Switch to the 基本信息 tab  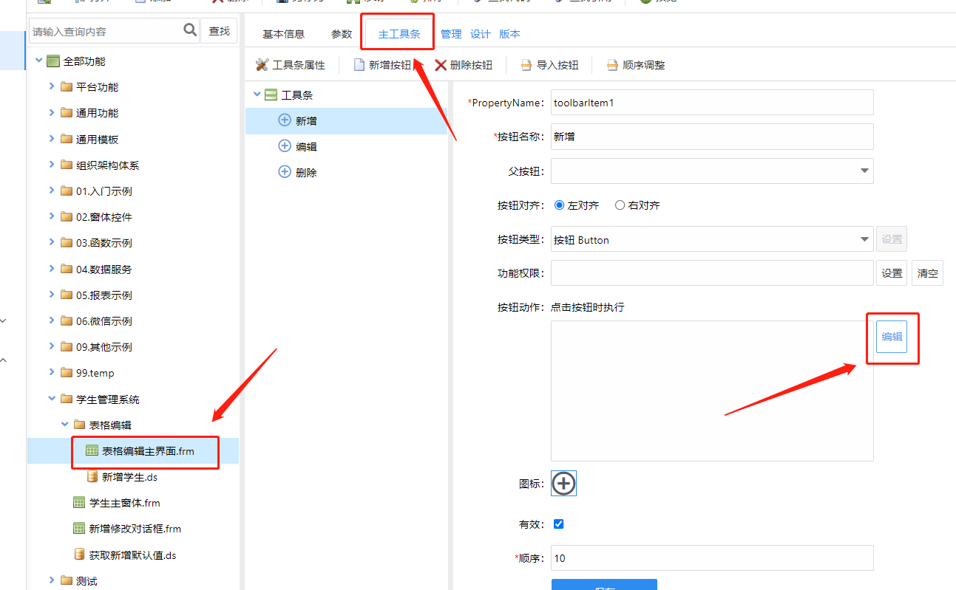tap(284, 34)
